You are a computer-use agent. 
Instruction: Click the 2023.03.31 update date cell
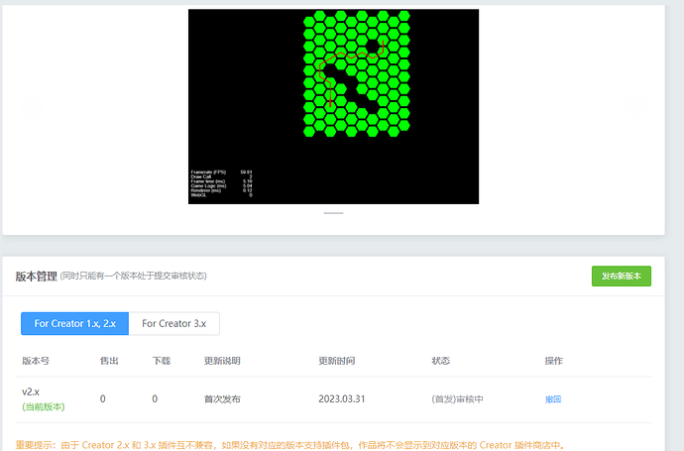click(x=342, y=399)
